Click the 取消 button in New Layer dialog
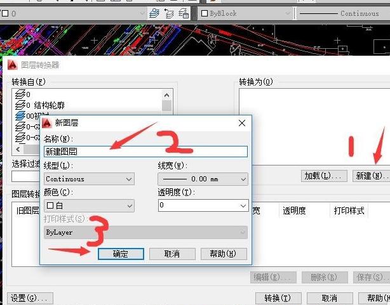The height and width of the screenshot is (305, 390). pos(172,254)
